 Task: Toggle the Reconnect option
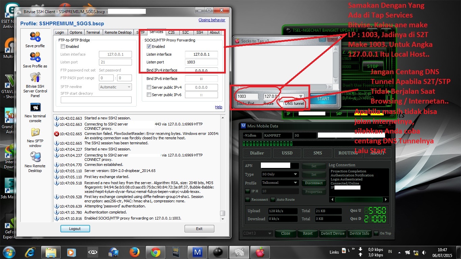click(247, 199)
